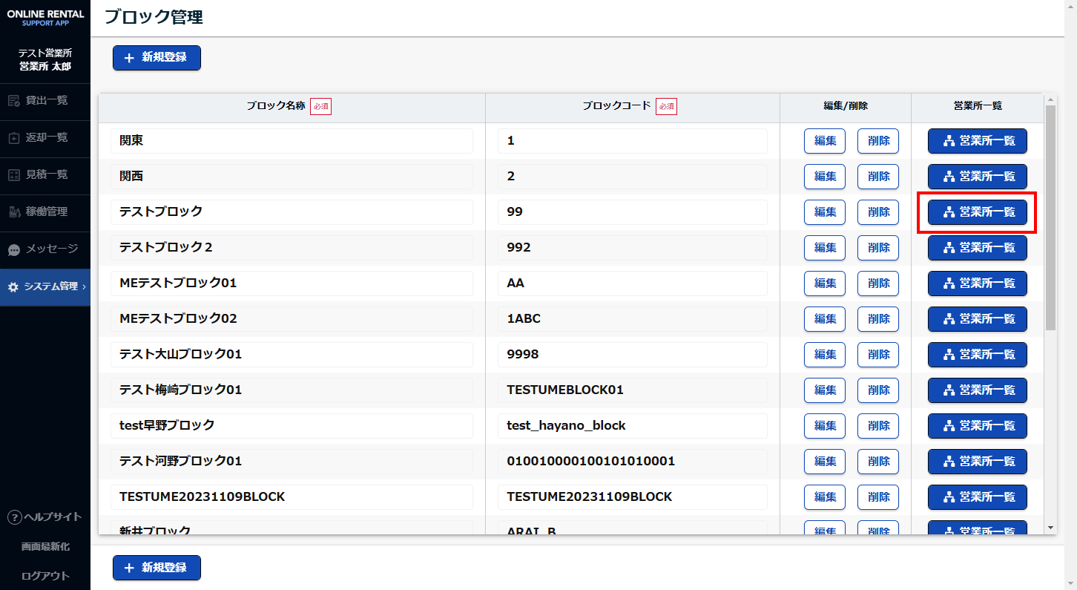The height and width of the screenshot is (590, 1077).
Task: Click the 貸出一覧 sidebar icon
Action: (13, 100)
